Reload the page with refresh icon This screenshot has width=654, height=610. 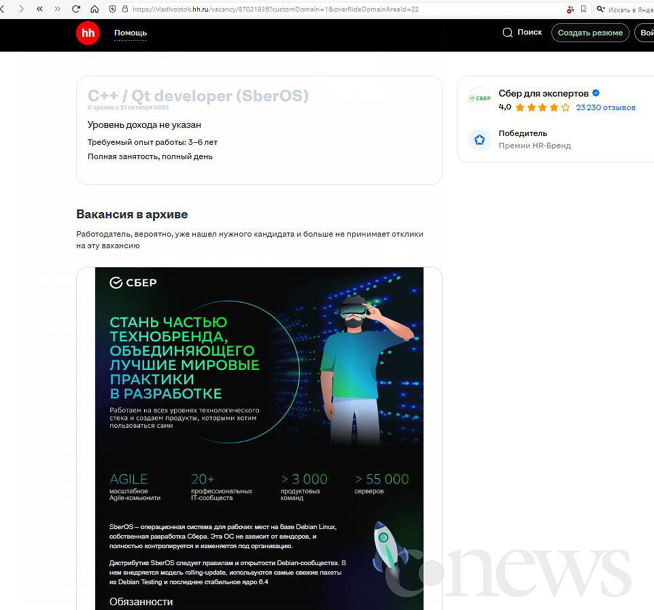(x=76, y=9)
